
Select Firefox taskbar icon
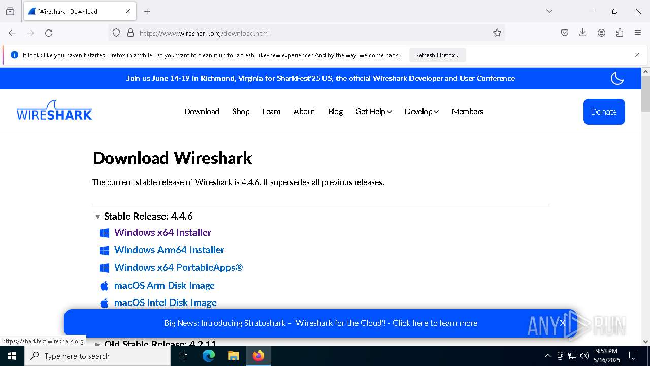[258, 356]
